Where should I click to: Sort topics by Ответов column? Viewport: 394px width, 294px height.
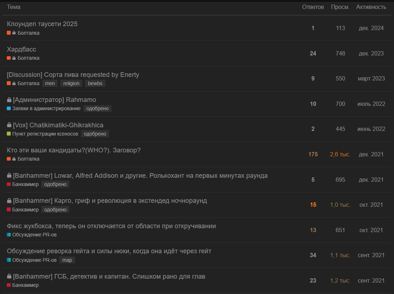tap(313, 7)
